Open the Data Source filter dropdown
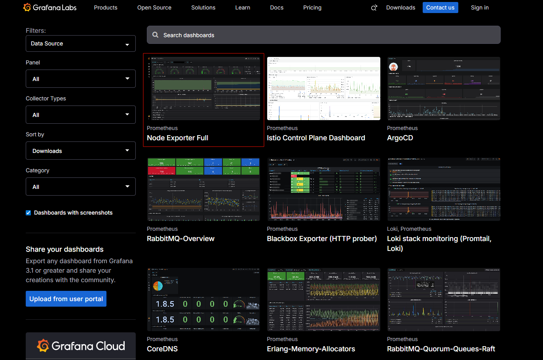This screenshot has height=360, width=543. pyautogui.click(x=81, y=43)
